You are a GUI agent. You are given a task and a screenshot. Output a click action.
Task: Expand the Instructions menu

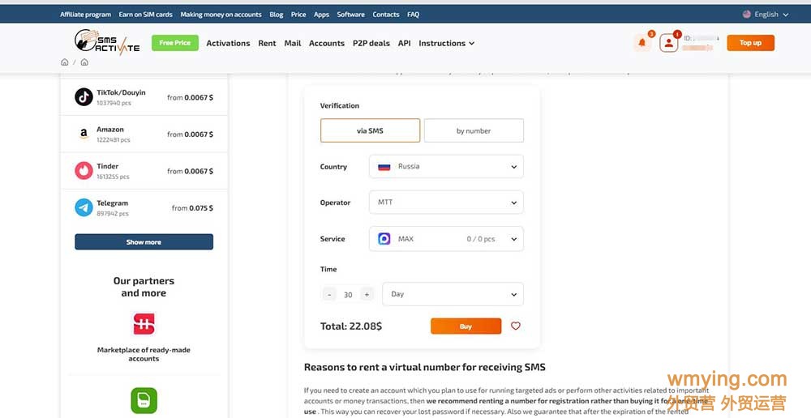[x=446, y=44]
